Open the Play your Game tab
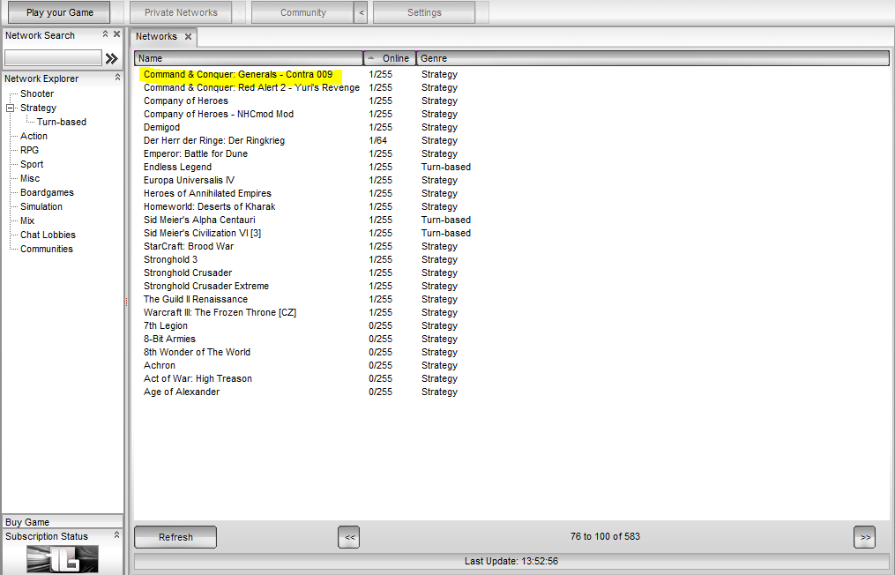895x575 pixels. coord(59,12)
